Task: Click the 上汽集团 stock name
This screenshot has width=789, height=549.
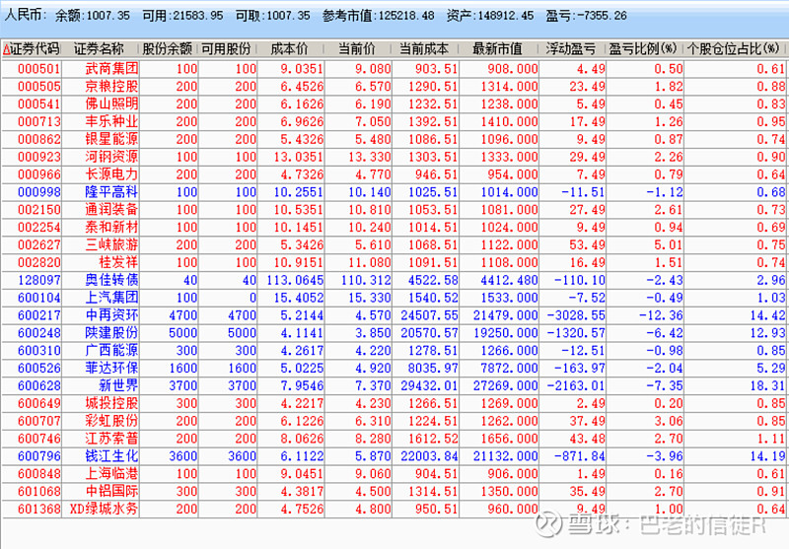Action: point(111,297)
